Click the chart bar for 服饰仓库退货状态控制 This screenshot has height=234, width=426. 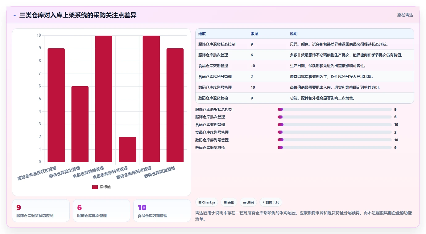[56, 105]
